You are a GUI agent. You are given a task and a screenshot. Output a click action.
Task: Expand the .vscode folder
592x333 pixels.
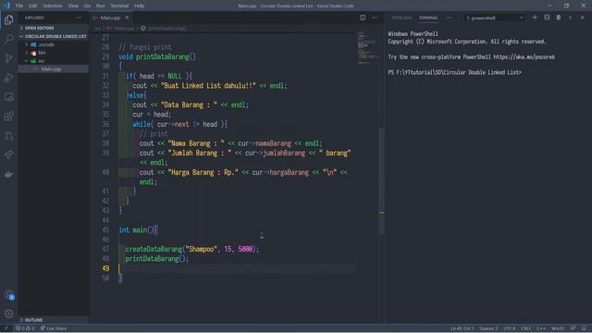click(x=54, y=44)
